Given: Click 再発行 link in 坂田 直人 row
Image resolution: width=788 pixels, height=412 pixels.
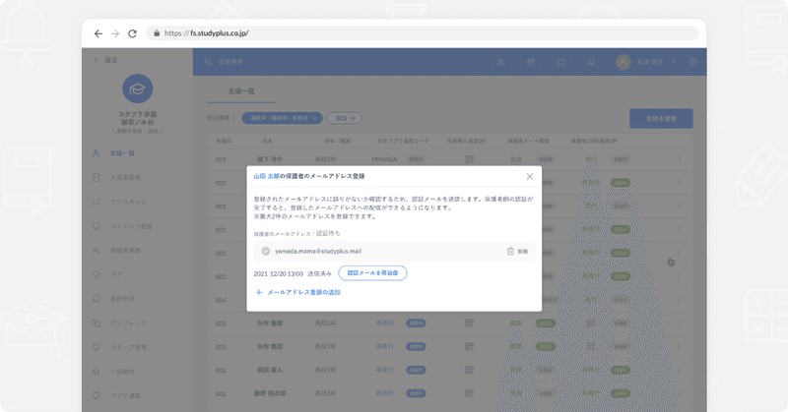Looking at the screenshot, I should click(384, 371).
